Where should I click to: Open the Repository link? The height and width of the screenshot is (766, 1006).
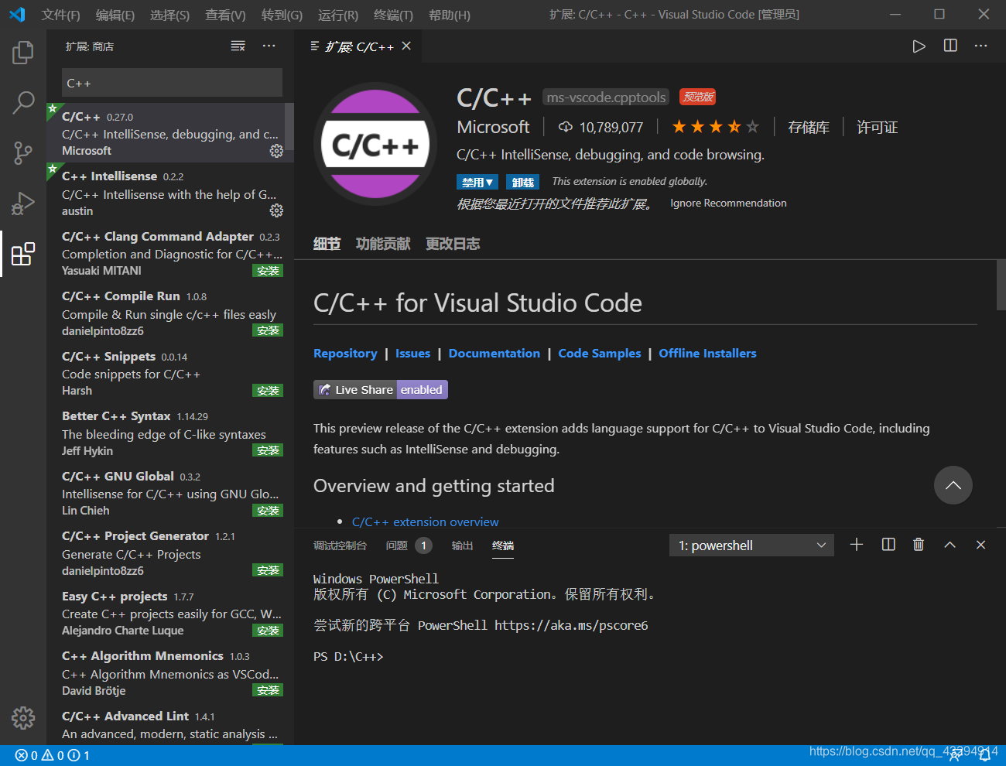tap(345, 353)
